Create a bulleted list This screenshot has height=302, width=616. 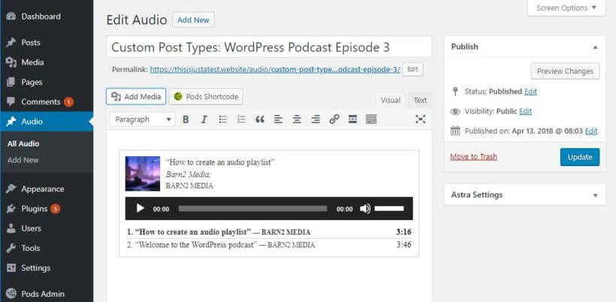pos(222,119)
